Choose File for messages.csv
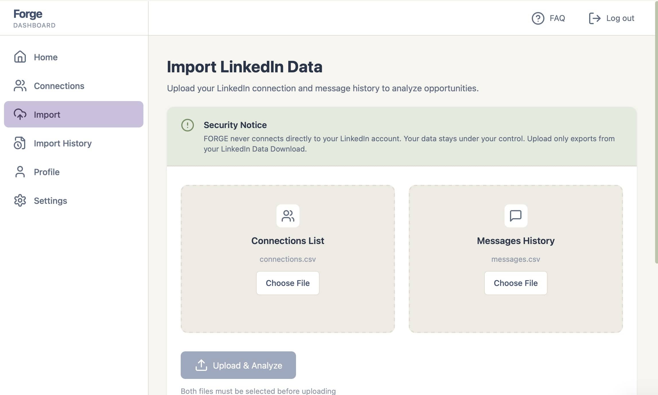658x395 pixels. point(515,283)
